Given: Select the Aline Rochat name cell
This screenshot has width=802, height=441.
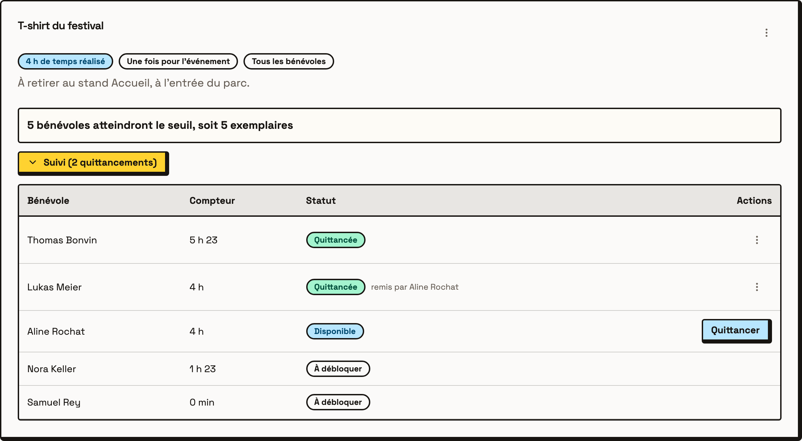Looking at the screenshot, I should (56, 332).
